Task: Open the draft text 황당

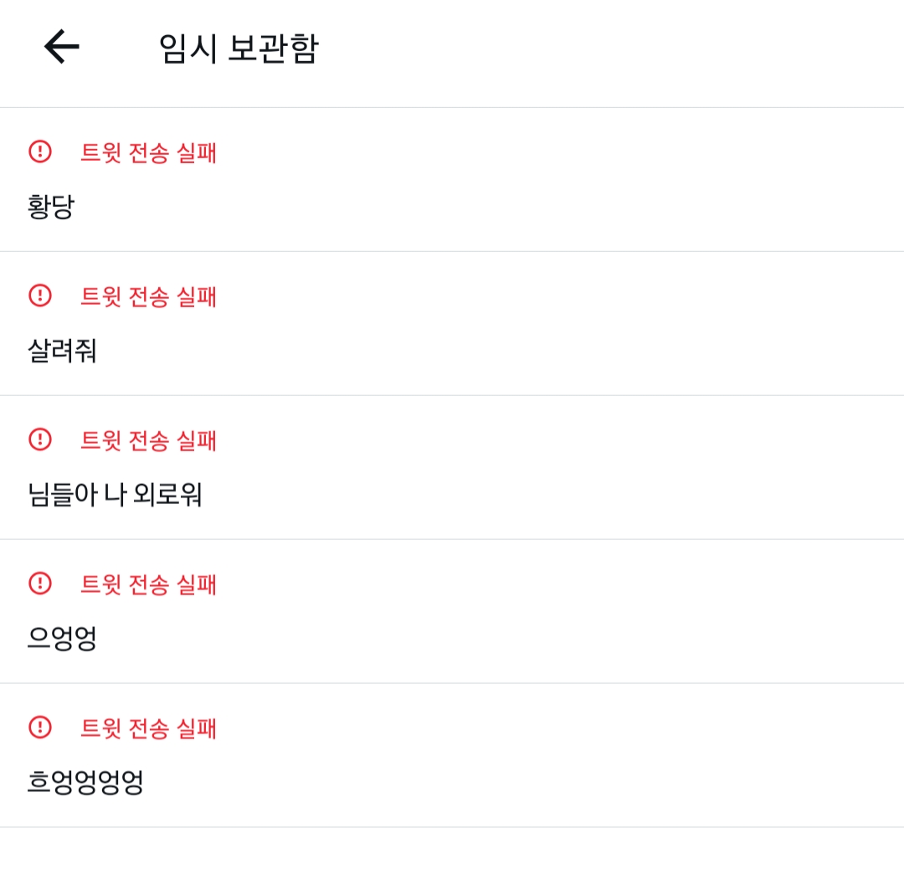Action: coord(51,206)
